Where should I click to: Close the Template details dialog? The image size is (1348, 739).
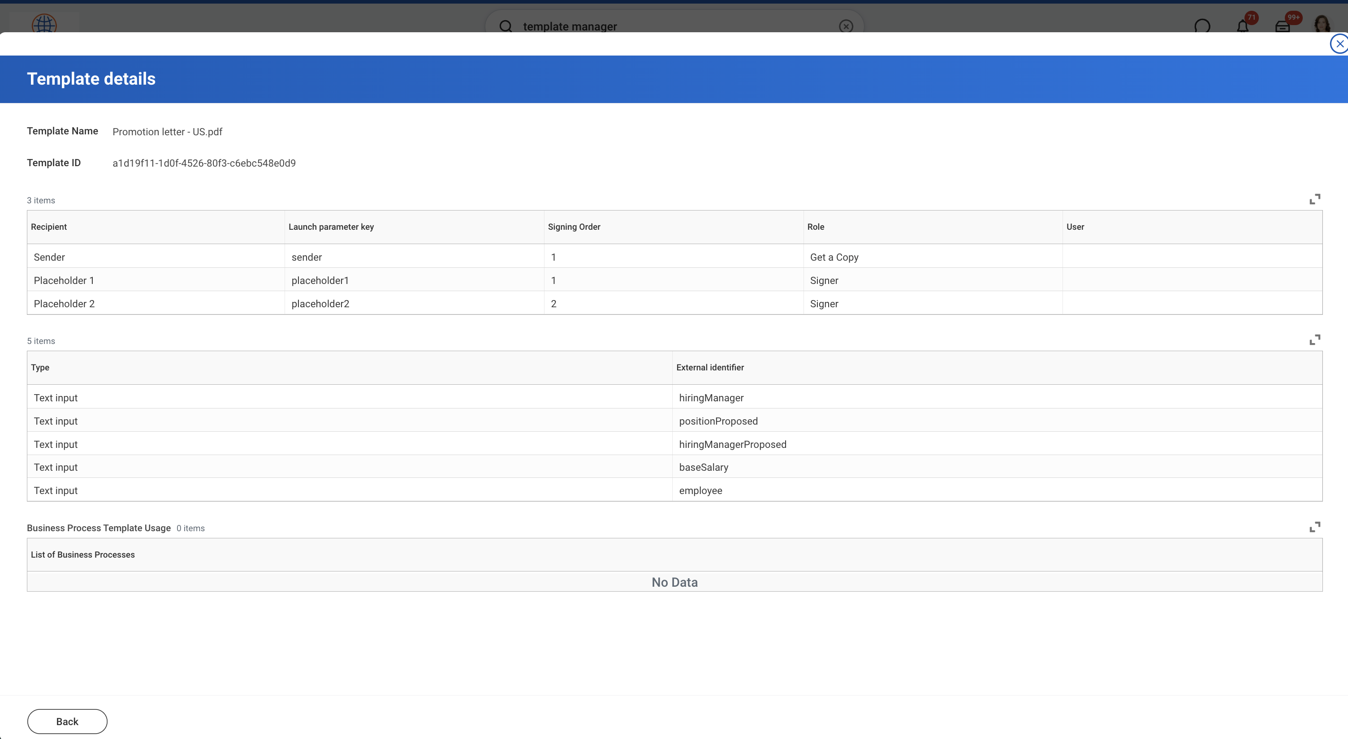[1339, 44]
